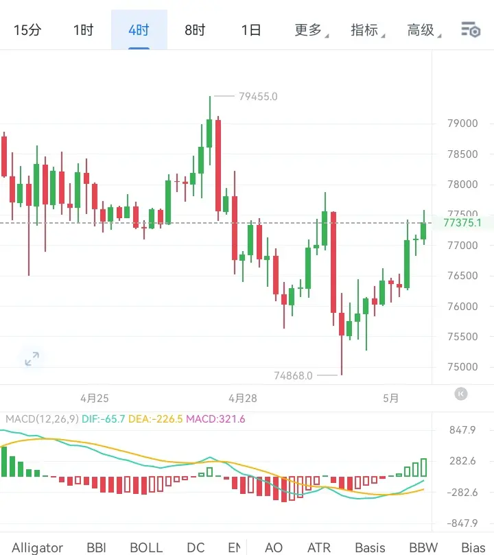Click the 76000 price axis label
The width and height of the screenshot is (494, 555).
pyautogui.click(x=462, y=306)
